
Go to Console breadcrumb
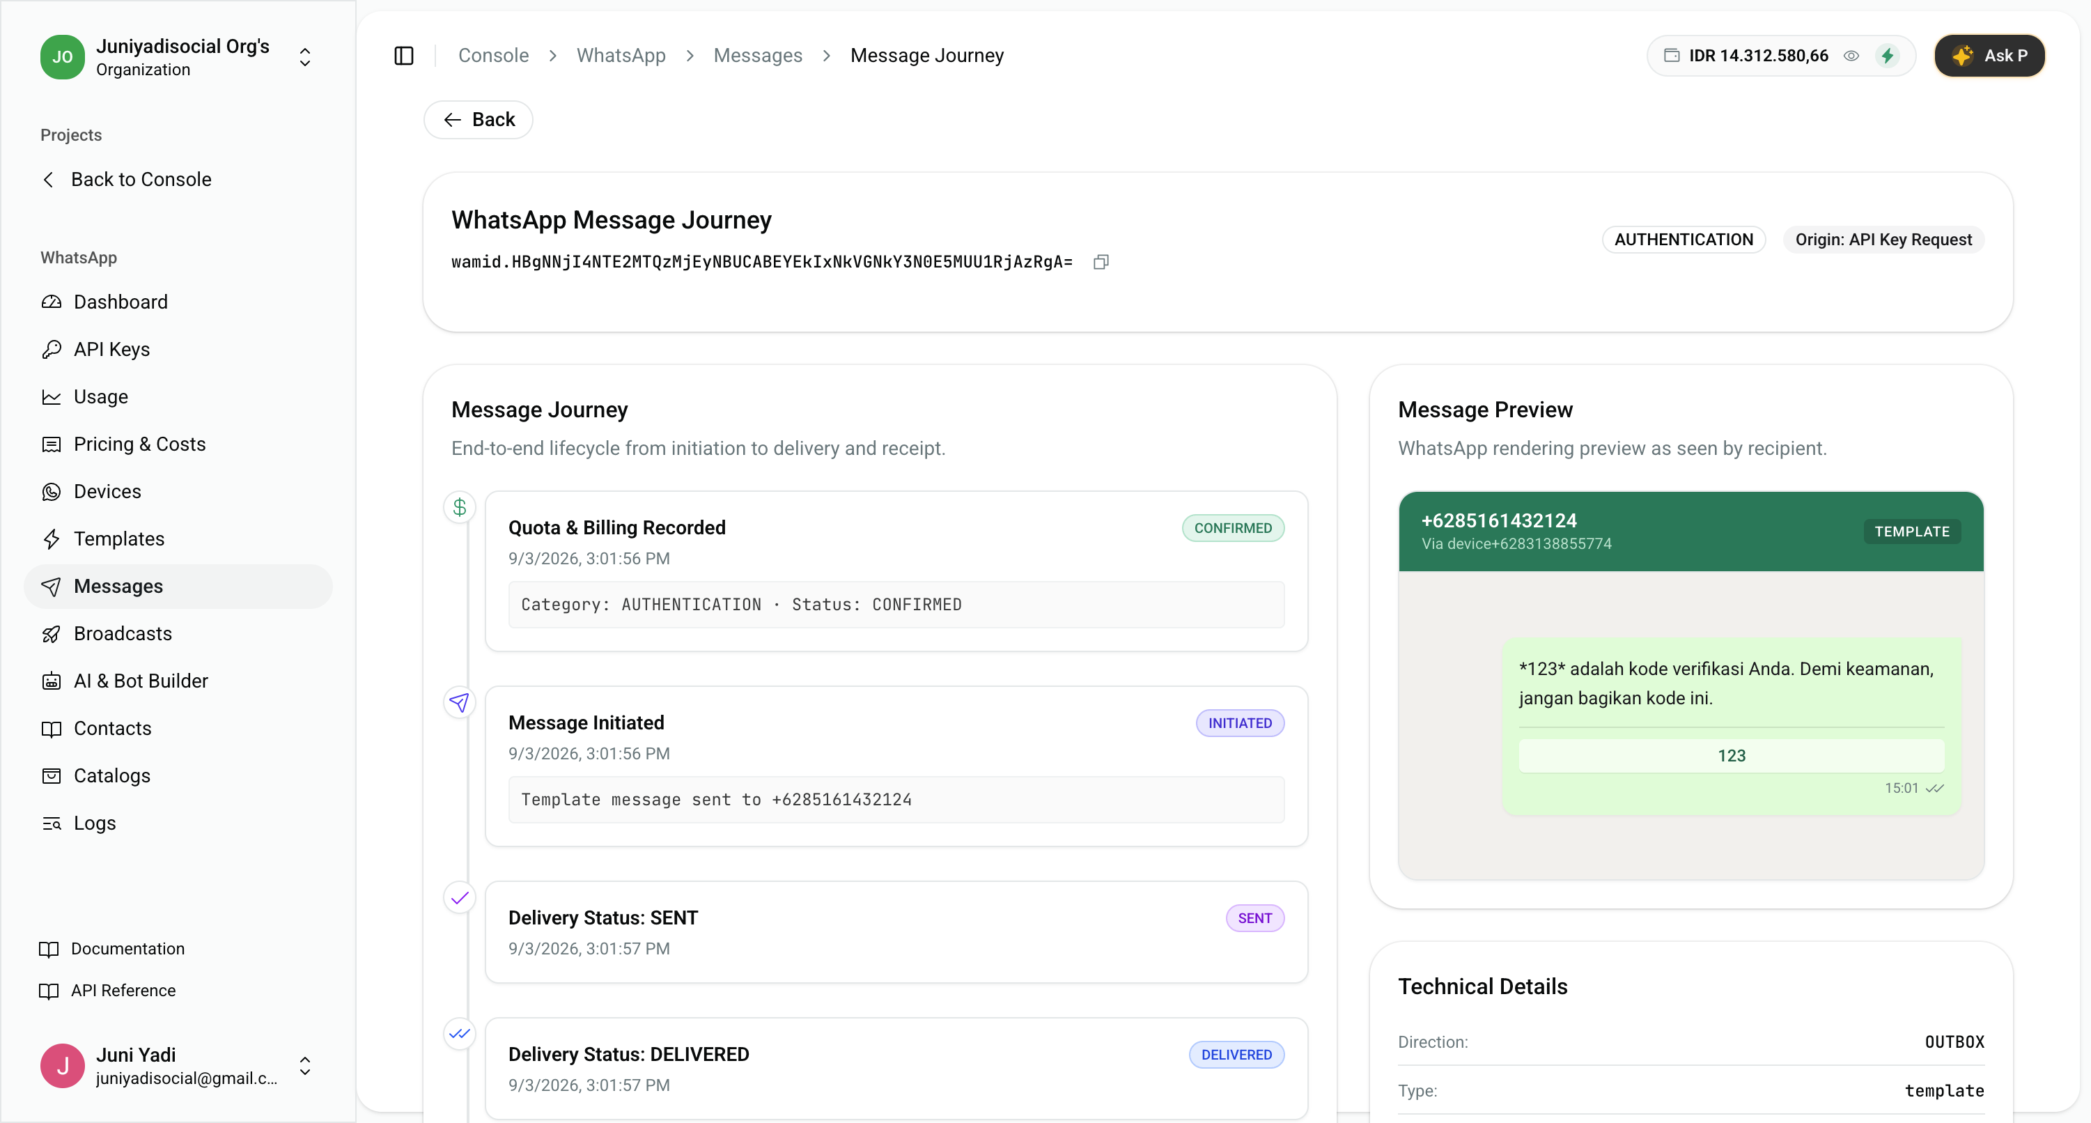(x=494, y=55)
